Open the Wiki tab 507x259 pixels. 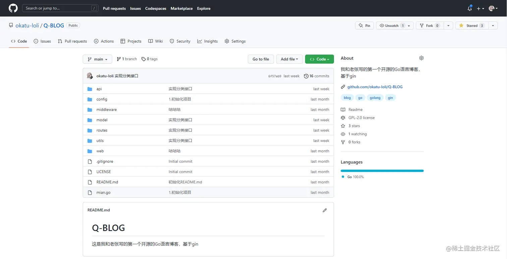[x=155, y=41]
